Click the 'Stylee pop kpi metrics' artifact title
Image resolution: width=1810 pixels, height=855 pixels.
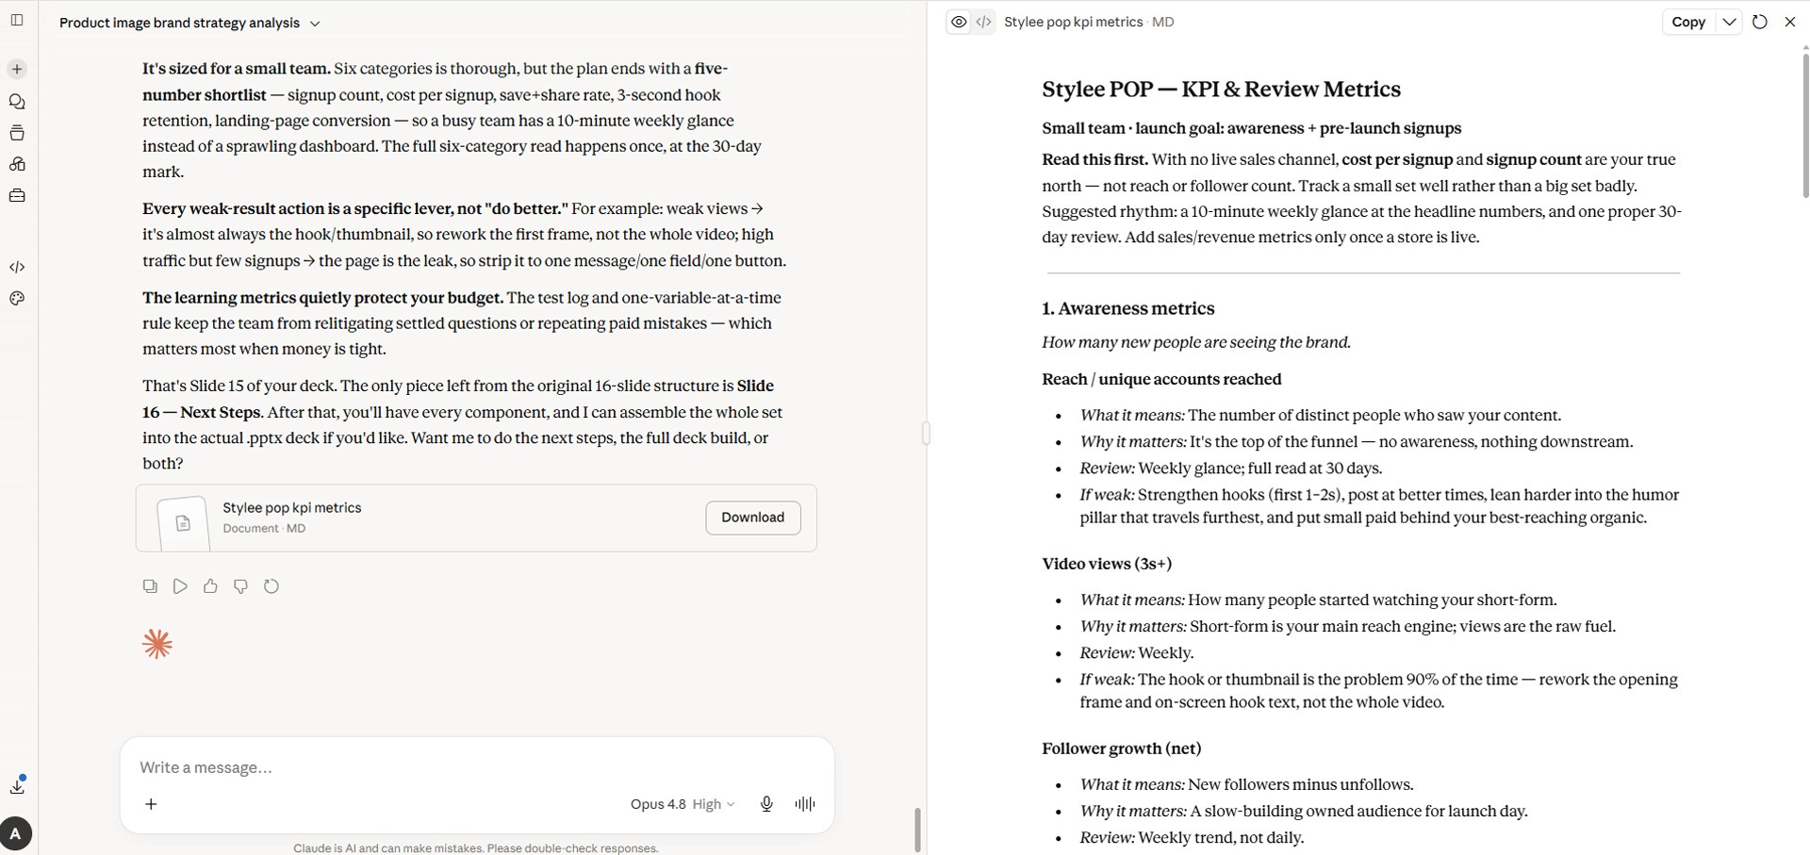tap(1073, 22)
